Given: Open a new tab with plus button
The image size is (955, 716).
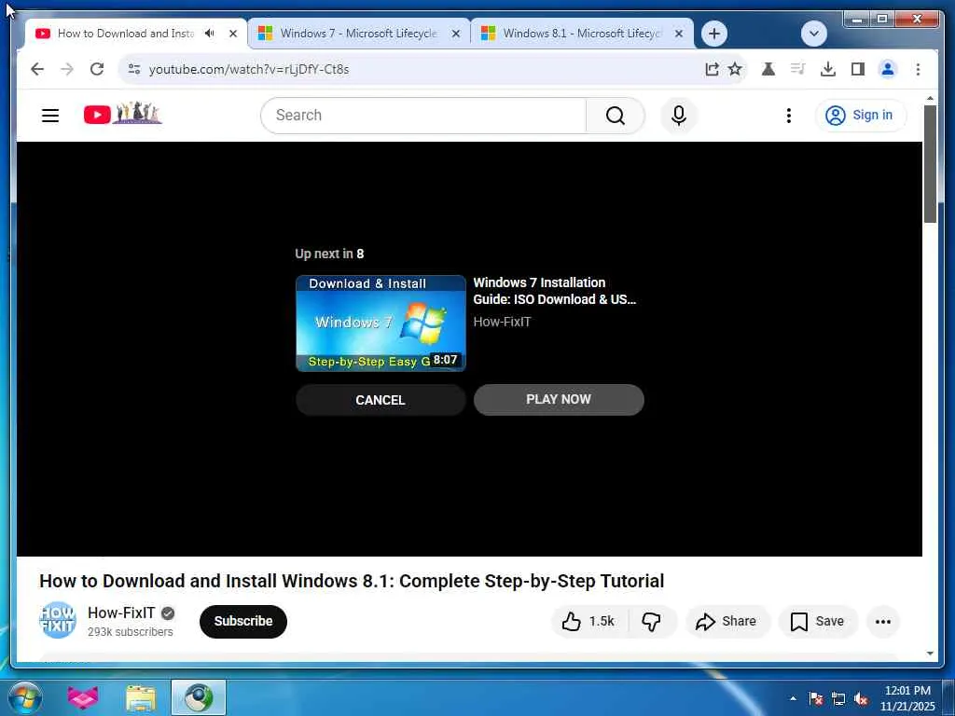Looking at the screenshot, I should point(714,34).
